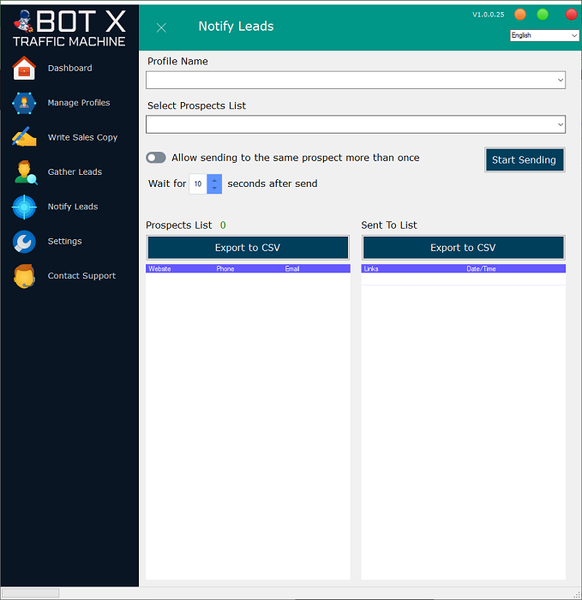
Task: Select the Write Sales Copy pen icon
Action: click(24, 137)
